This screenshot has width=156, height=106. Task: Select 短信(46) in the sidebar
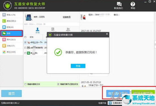pyautogui.click(x=11, y=27)
